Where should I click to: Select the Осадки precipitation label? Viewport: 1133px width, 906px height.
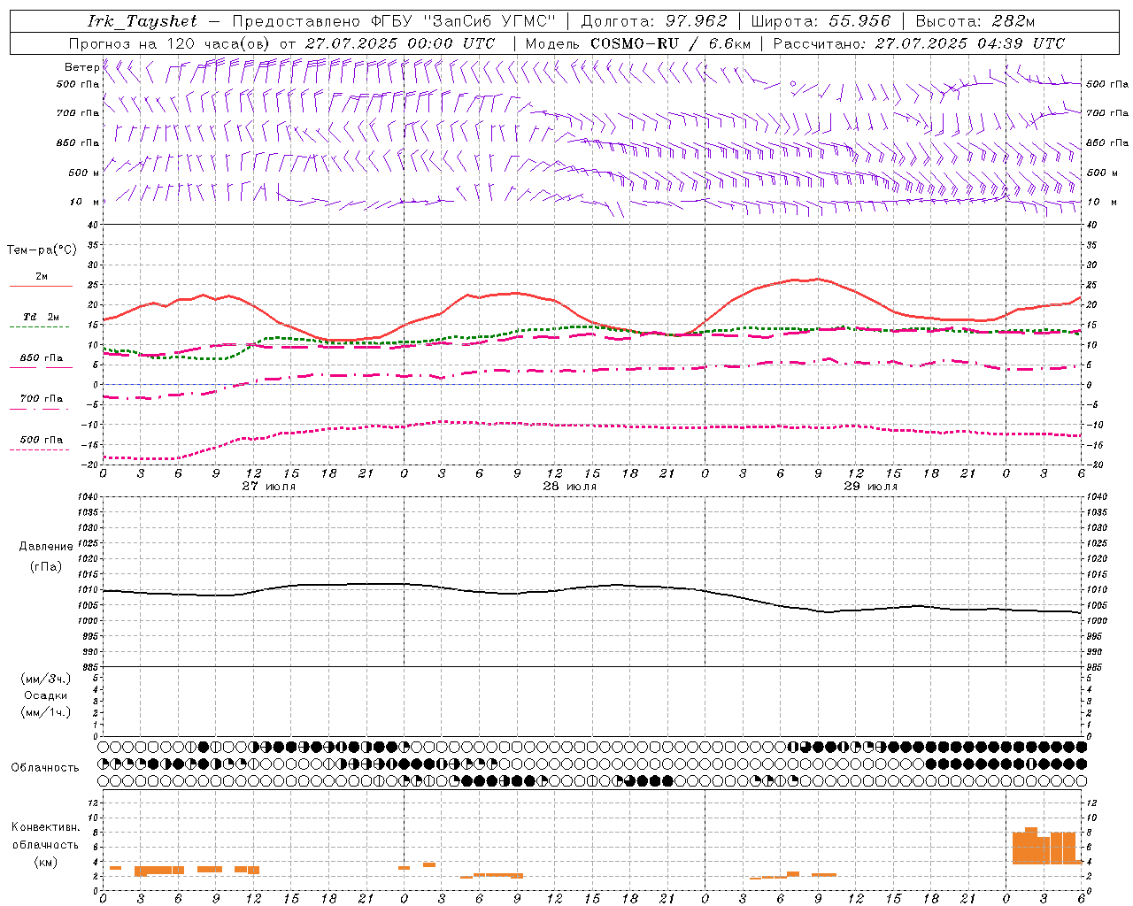45,695
